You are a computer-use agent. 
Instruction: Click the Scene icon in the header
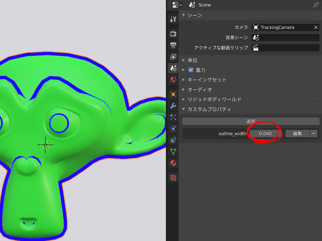tap(192, 5)
